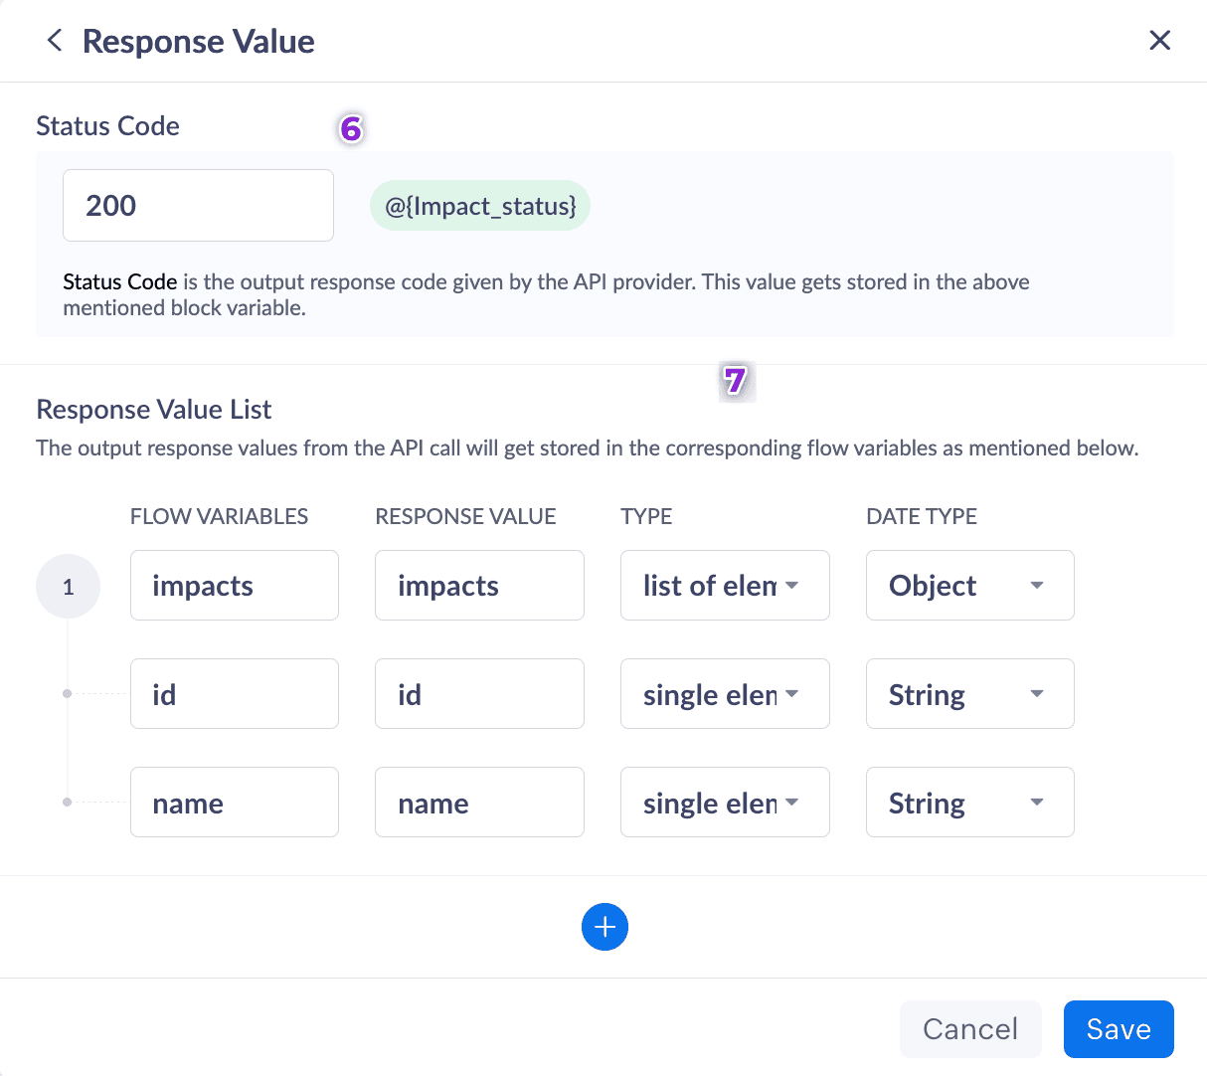Click the row number 1 circle badge

coord(68,587)
